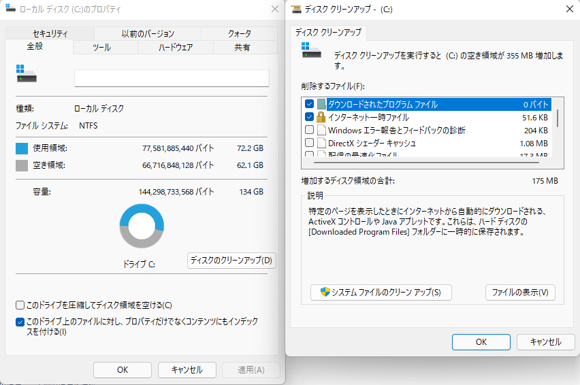Click the gray 空き領域 color square
The height and width of the screenshot is (385, 580).
click(22, 165)
